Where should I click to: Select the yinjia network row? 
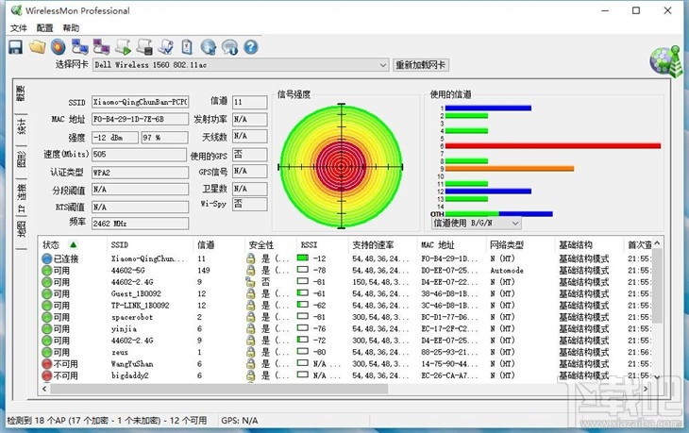pos(344,329)
